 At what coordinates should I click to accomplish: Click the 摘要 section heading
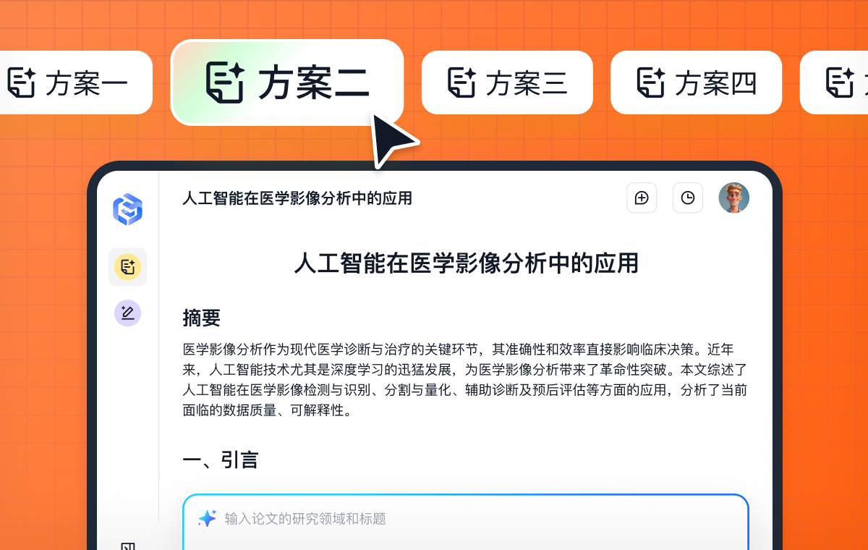pos(201,318)
